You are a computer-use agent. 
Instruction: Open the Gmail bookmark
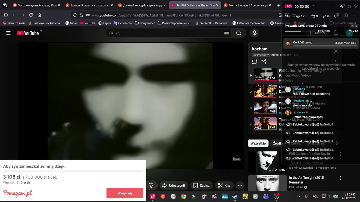click(71, 23)
